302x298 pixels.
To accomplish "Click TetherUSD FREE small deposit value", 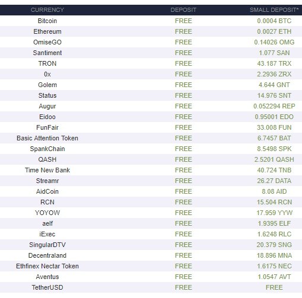I will pyautogui.click(x=274, y=287).
